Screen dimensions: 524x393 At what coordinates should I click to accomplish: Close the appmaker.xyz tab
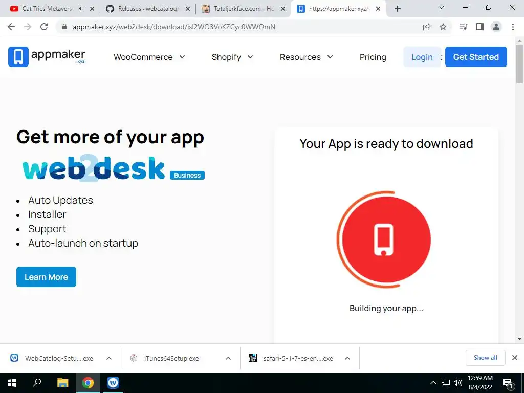[x=378, y=9]
